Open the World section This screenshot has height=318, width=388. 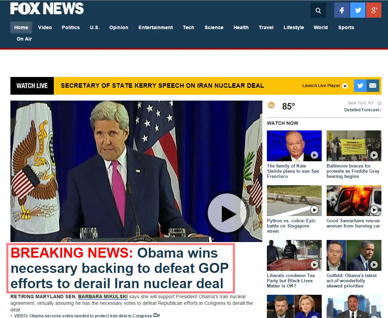pyautogui.click(x=321, y=27)
